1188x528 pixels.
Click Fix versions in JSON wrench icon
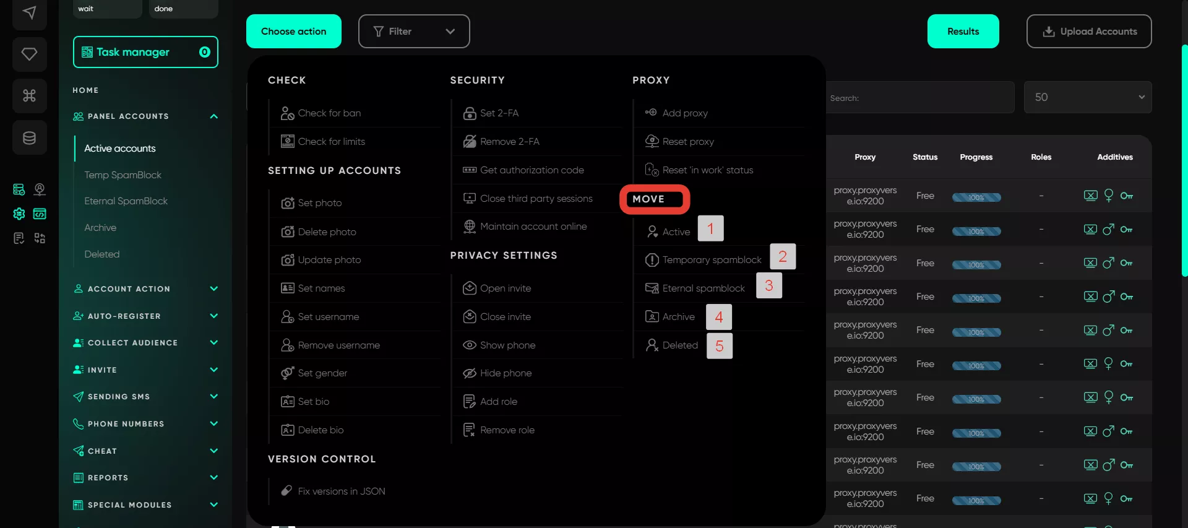tap(286, 491)
